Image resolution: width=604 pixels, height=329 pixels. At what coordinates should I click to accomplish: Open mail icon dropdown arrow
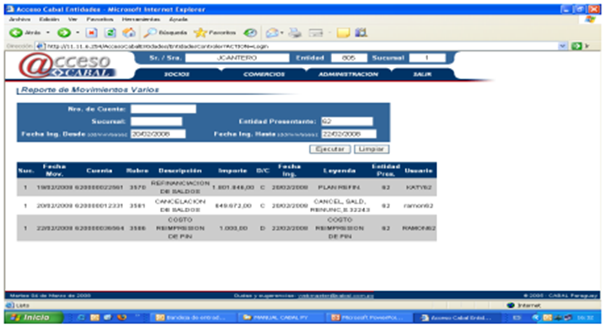(282, 33)
